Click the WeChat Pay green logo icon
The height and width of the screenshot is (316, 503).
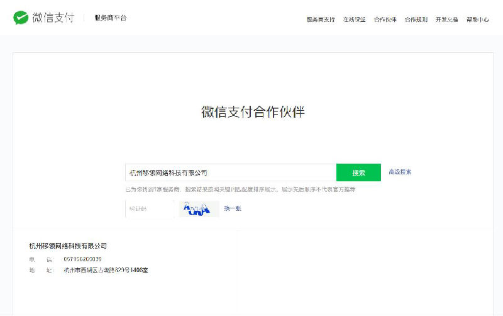21,18
